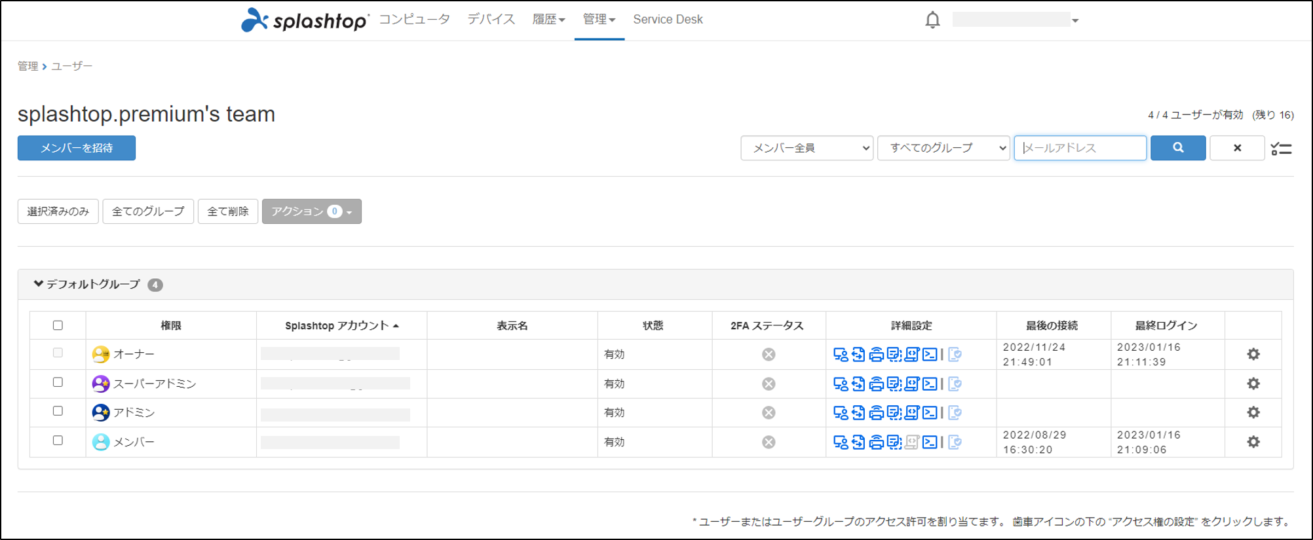Click the command terminal icon in the オーナー row
The width and height of the screenshot is (1313, 540).
[930, 355]
